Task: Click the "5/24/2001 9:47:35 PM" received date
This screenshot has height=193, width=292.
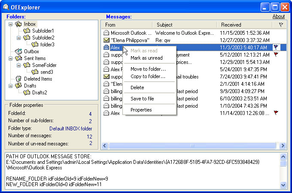Action: point(243,69)
